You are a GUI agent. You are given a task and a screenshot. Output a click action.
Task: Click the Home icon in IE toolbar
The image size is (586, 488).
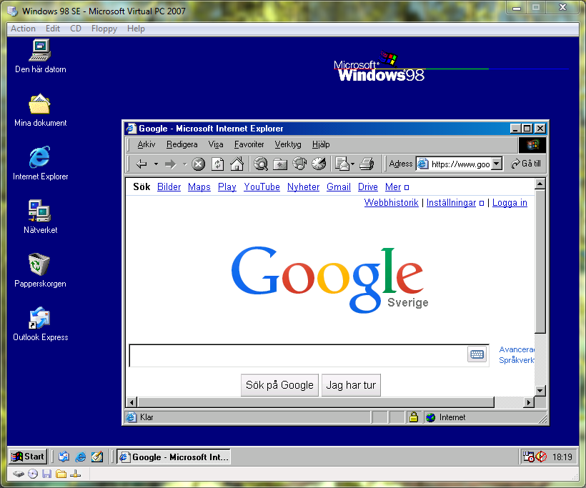pos(237,164)
